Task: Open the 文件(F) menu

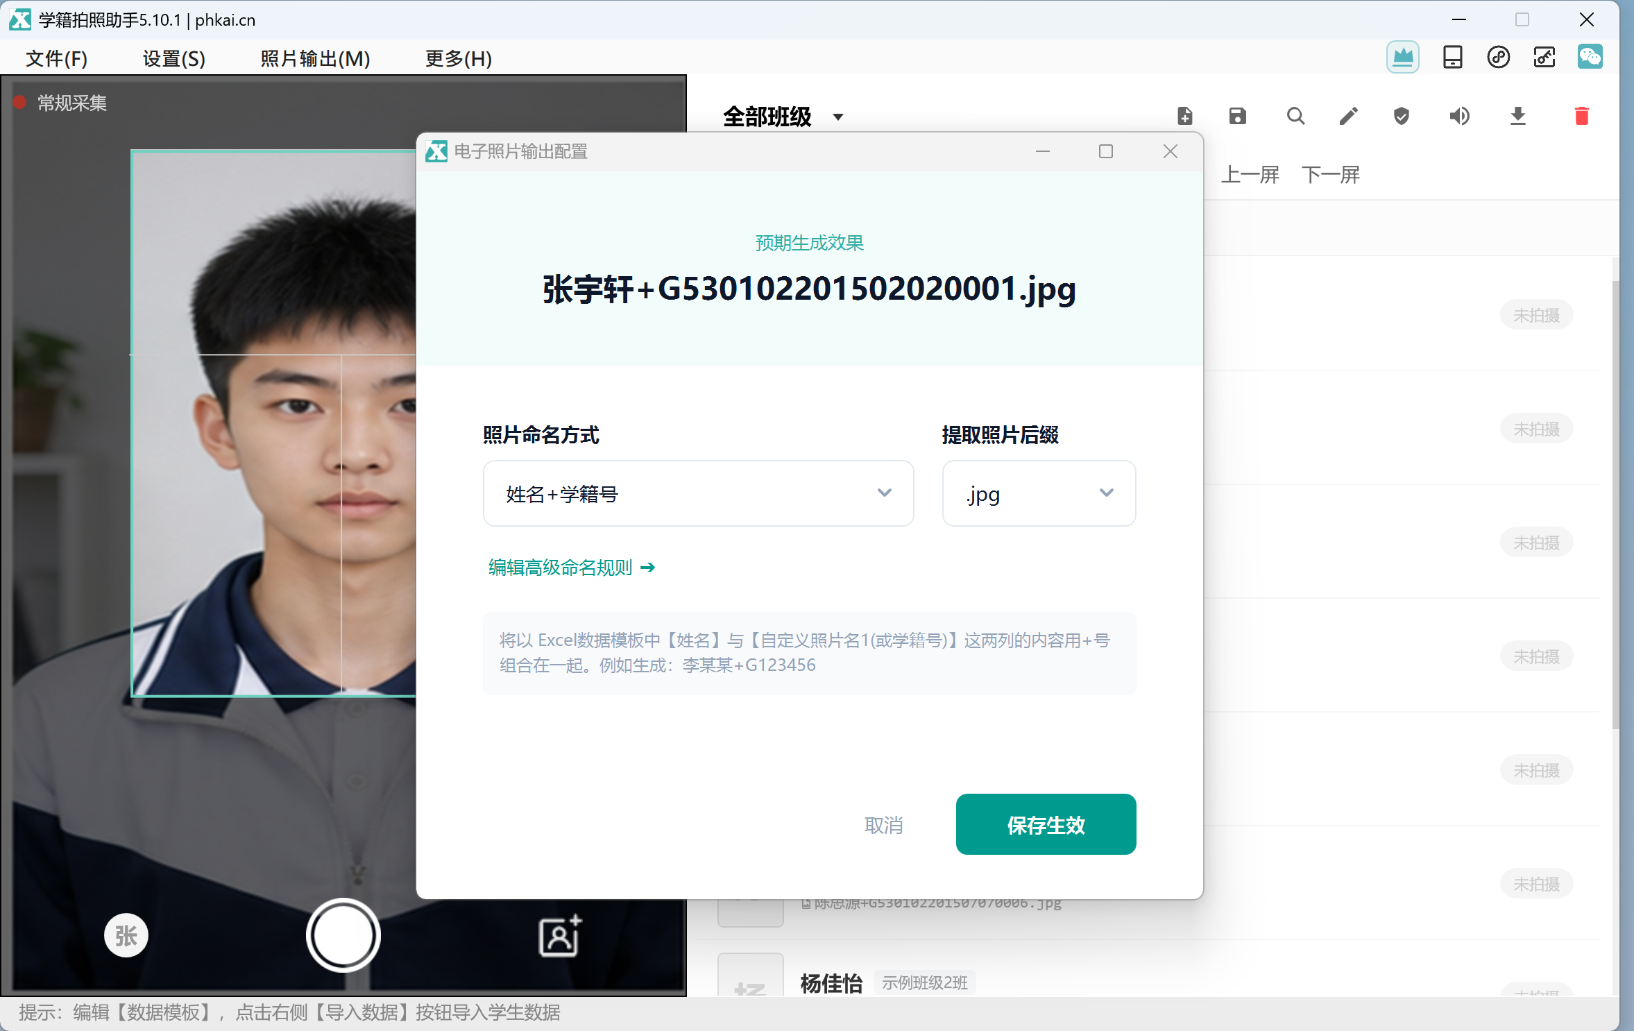Action: pyautogui.click(x=56, y=58)
